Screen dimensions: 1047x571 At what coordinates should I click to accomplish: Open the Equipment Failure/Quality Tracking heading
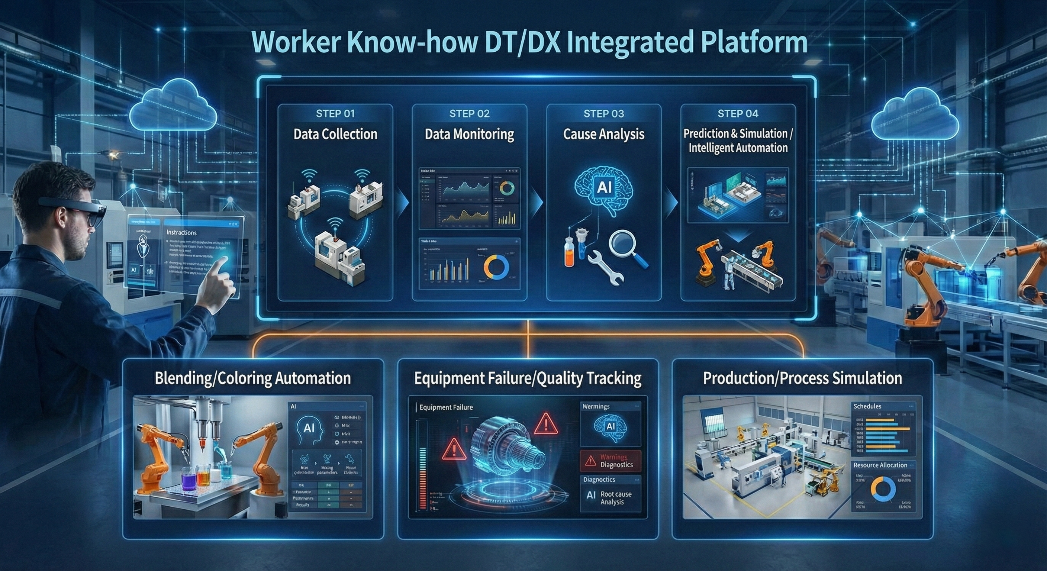coord(528,378)
